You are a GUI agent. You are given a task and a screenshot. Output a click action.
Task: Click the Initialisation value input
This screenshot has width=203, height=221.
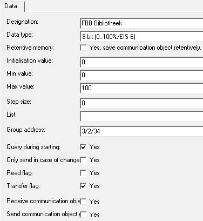pyautogui.click(x=141, y=62)
